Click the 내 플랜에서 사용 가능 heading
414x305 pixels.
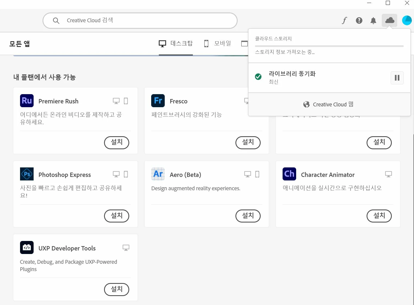coord(44,77)
